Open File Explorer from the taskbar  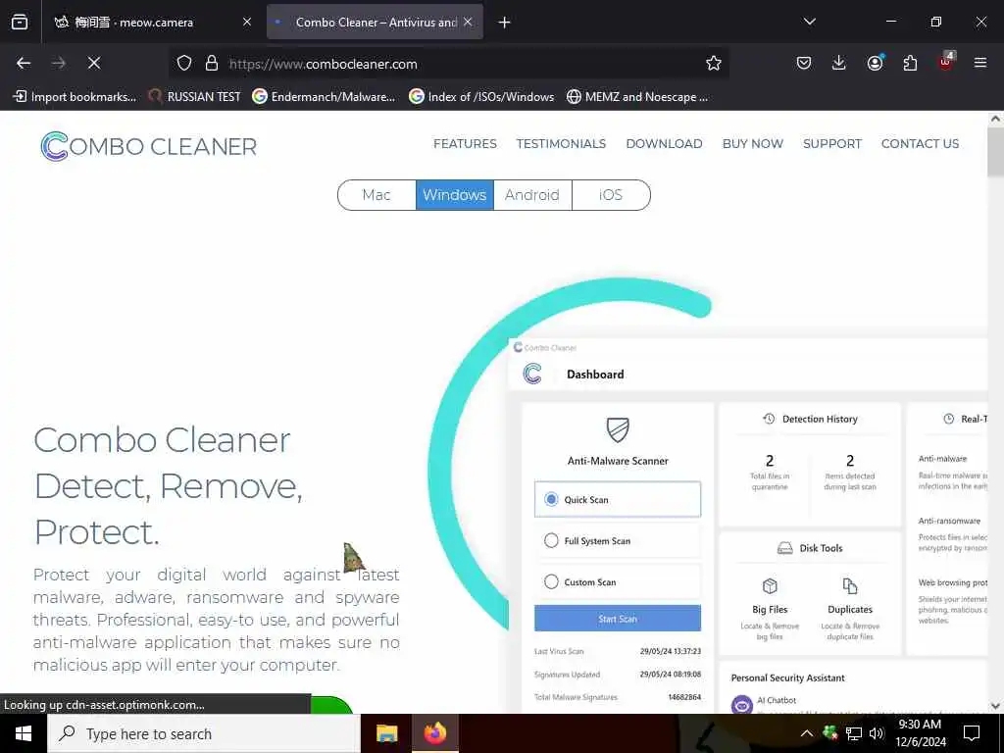point(386,733)
